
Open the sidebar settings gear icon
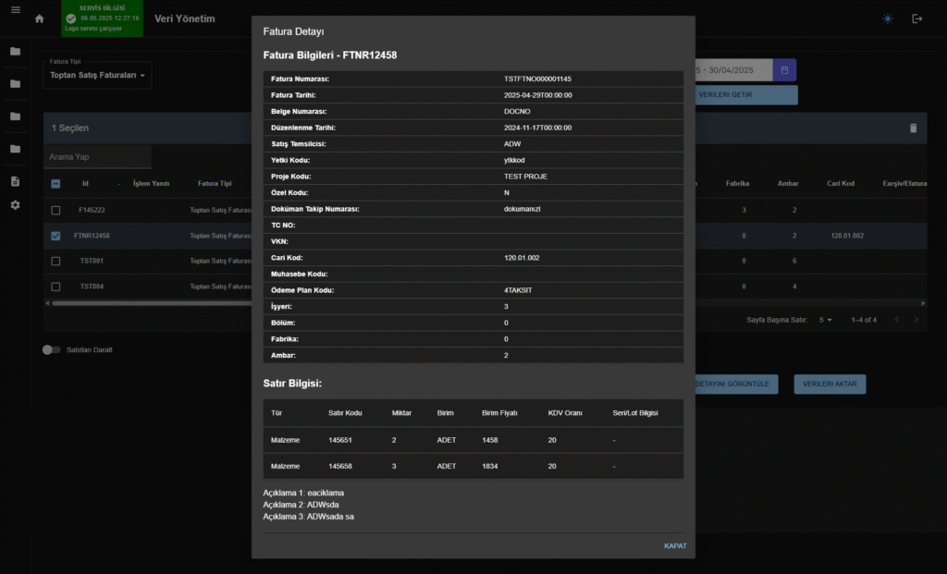[15, 204]
